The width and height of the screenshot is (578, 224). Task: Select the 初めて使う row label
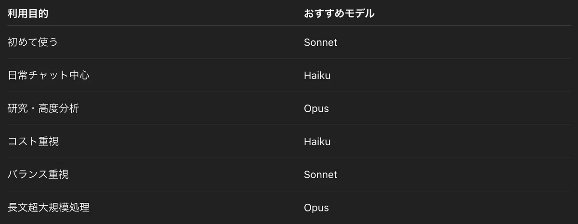tap(33, 42)
